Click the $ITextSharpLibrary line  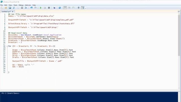pos(42,24)
